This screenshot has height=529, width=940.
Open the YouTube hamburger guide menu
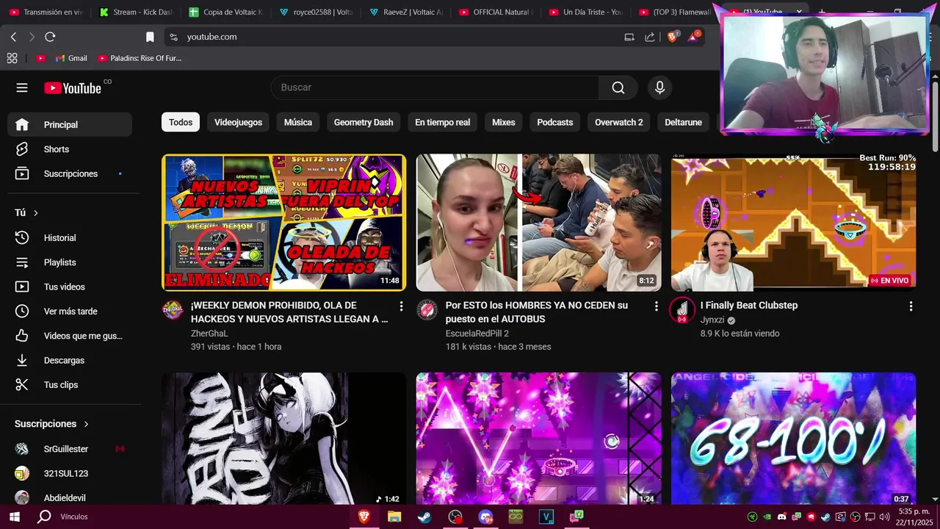22,87
